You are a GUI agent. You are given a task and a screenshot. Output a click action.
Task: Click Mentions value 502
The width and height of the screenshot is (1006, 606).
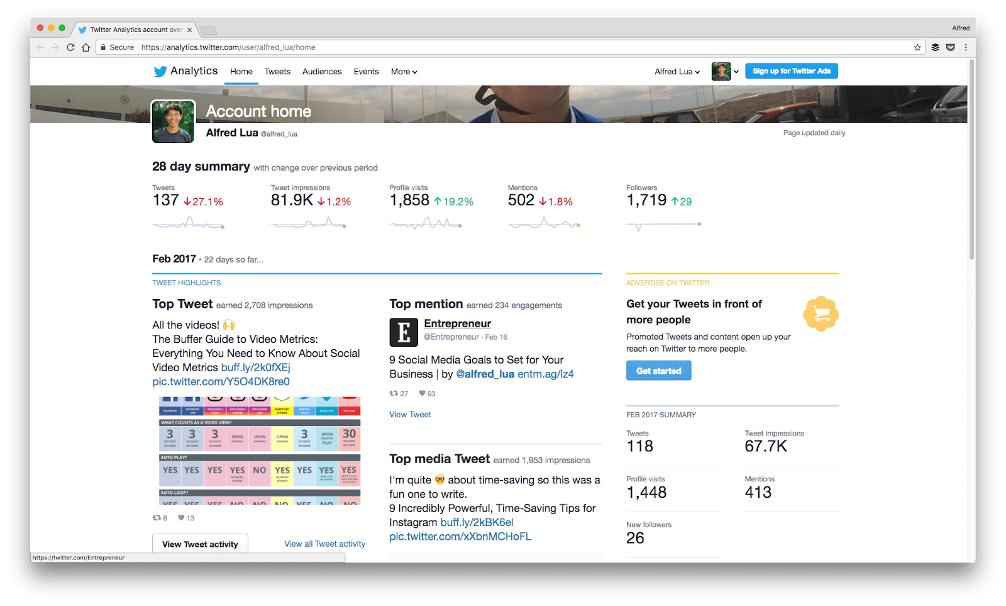pyautogui.click(x=521, y=201)
